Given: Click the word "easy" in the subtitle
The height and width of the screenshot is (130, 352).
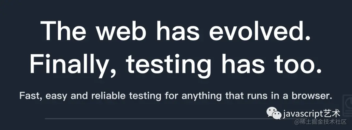Looking at the screenshot, I should (57, 97).
